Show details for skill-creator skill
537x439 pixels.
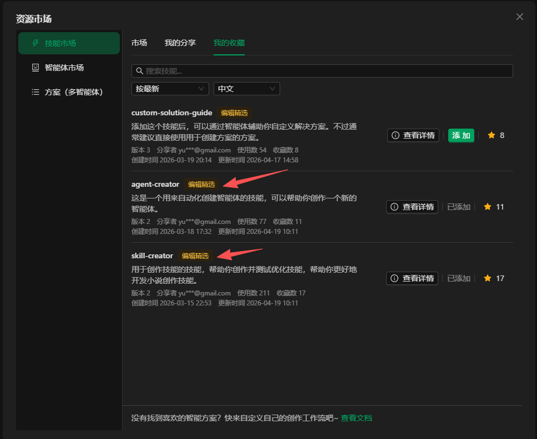[412, 278]
